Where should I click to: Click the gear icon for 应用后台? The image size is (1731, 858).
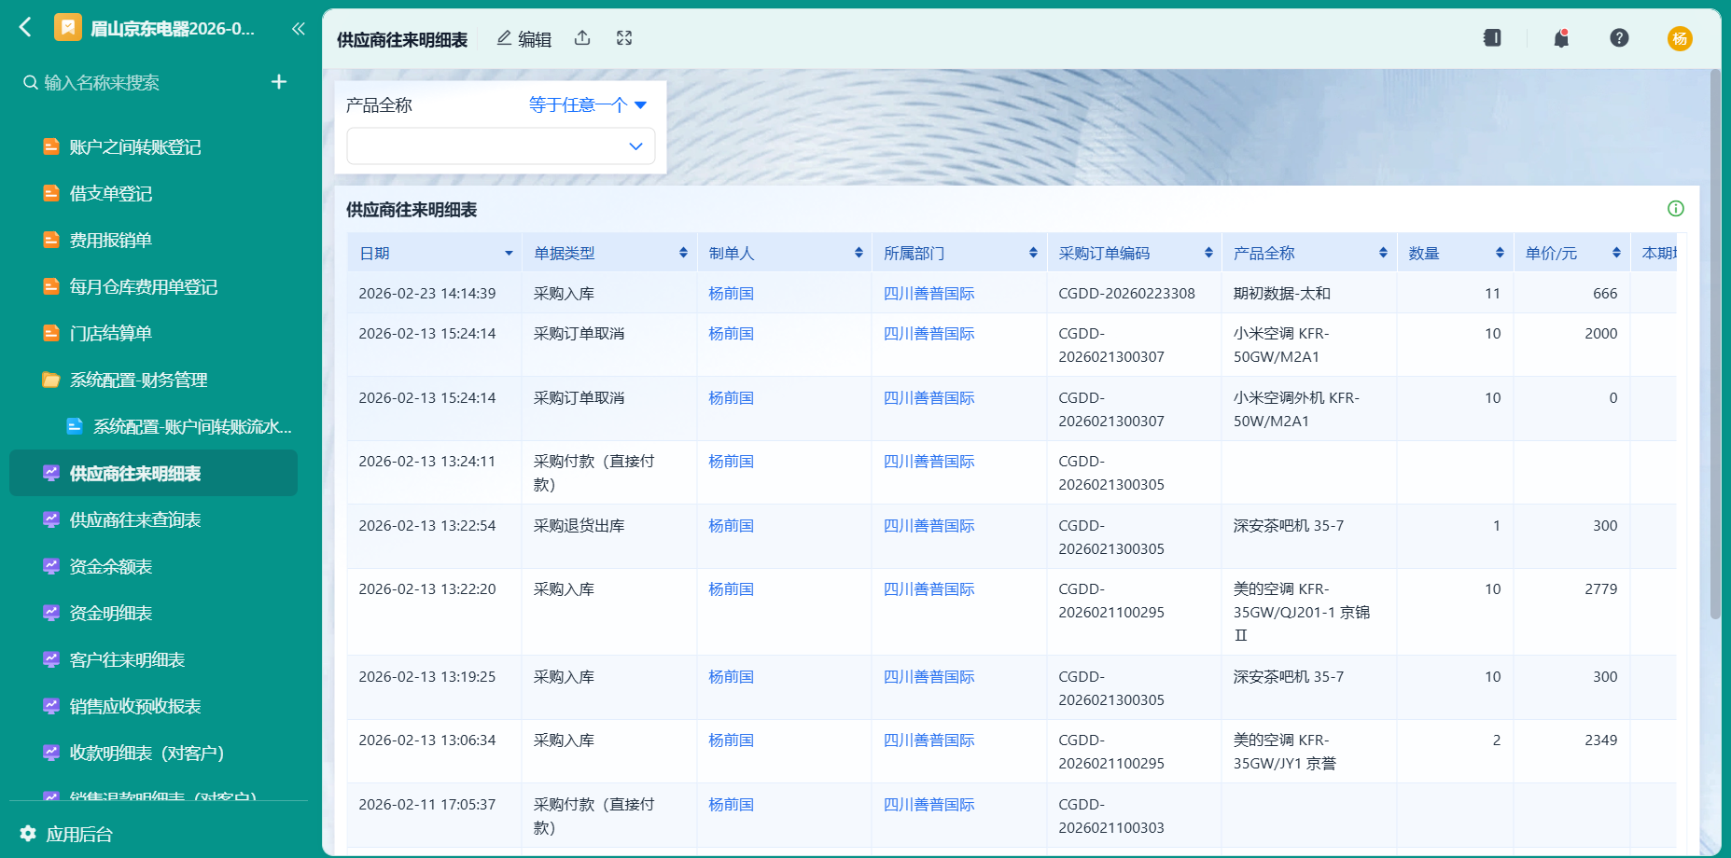28,833
